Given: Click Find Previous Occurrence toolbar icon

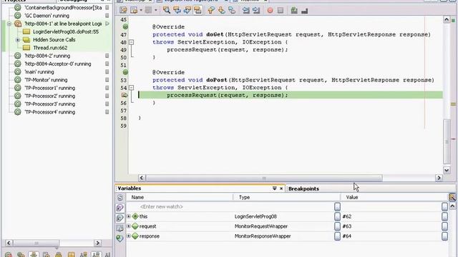Looking at the screenshot, I should click(x=177, y=11).
